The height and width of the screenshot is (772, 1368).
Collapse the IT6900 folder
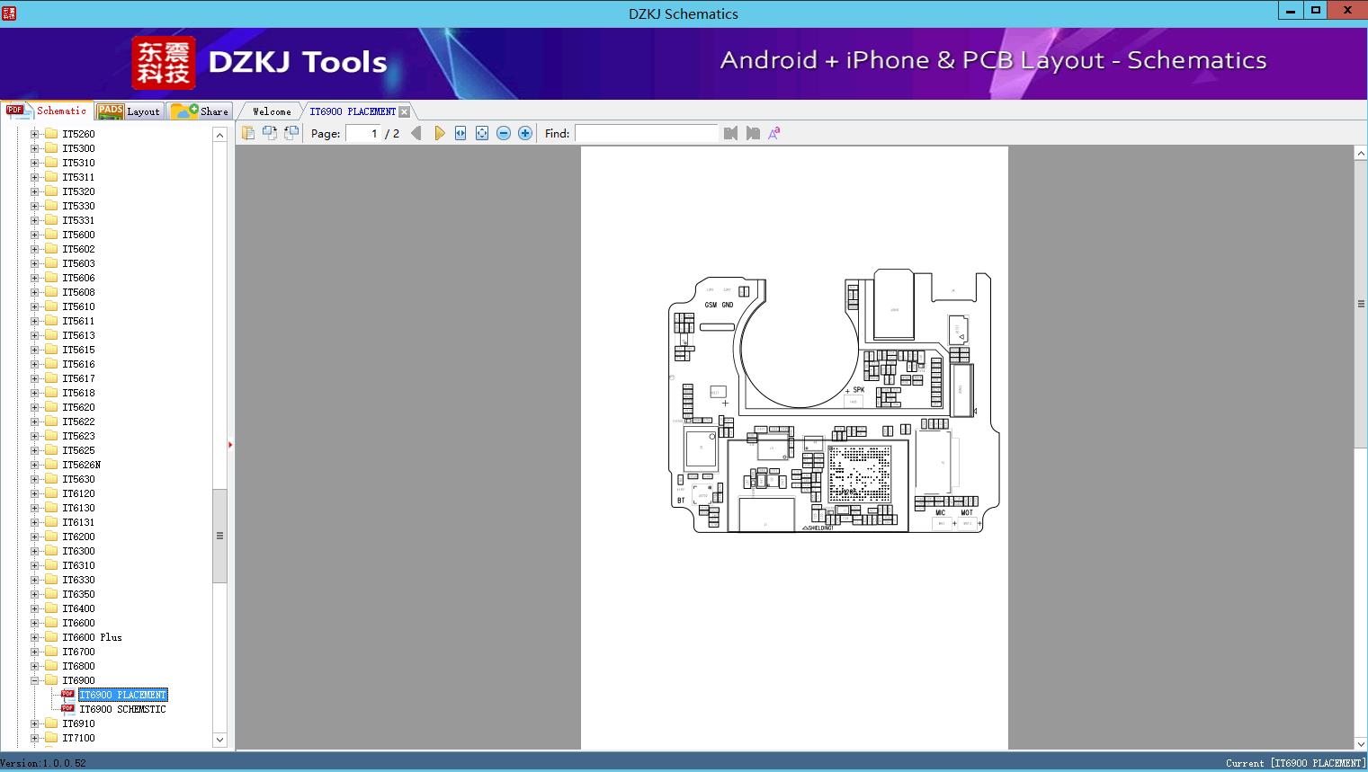(35, 680)
